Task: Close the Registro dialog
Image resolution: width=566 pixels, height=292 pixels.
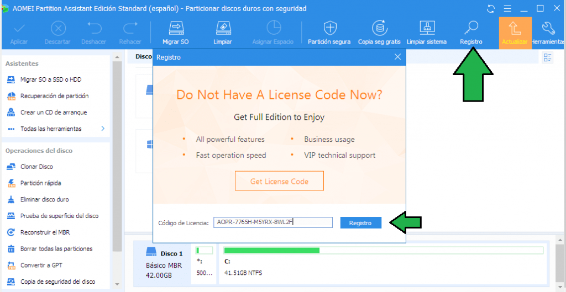Action: point(397,57)
